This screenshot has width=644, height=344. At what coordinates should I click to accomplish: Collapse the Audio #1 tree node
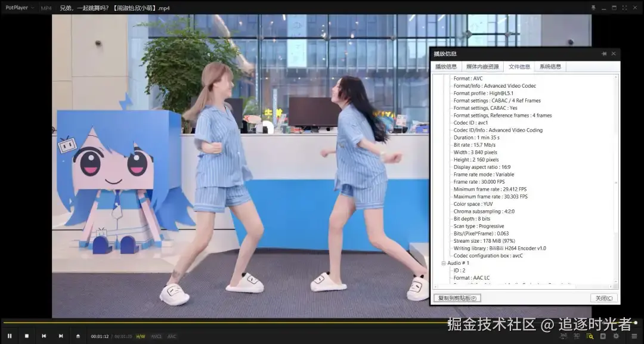[x=444, y=263]
